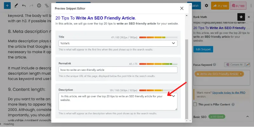
Task: Click the scroll up arrow of the dialog
Action: (187, 16)
